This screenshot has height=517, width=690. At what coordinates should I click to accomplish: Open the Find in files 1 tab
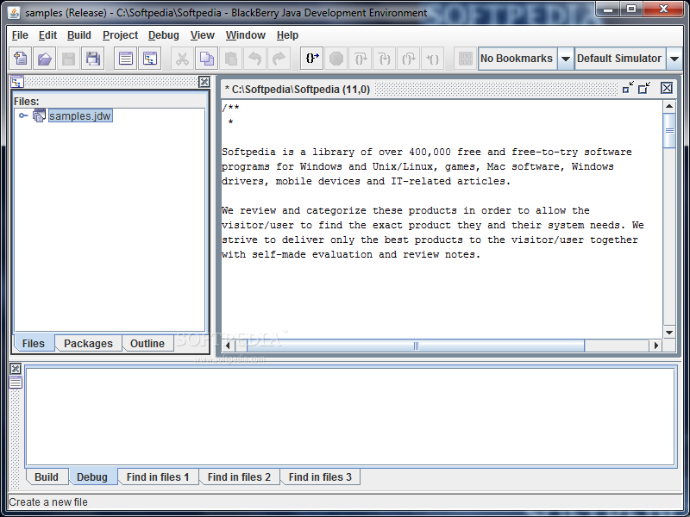(158, 477)
